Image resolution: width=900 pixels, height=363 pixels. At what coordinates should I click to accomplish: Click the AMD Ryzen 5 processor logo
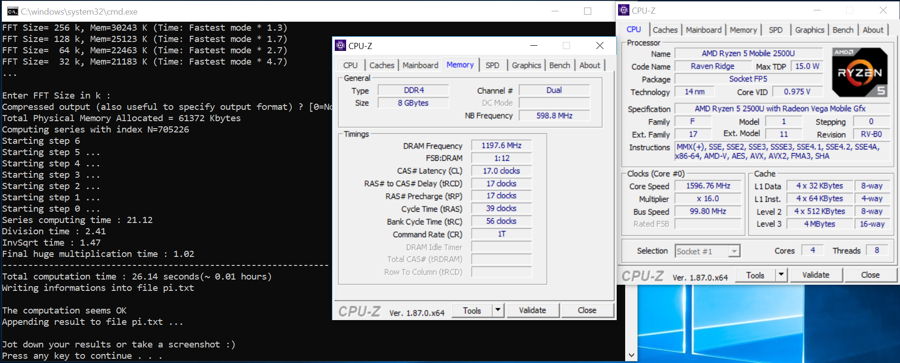(860, 72)
